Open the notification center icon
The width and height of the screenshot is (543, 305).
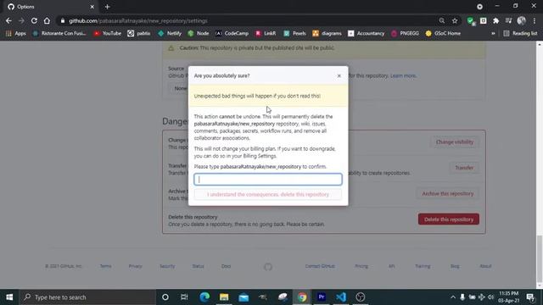click(530, 297)
